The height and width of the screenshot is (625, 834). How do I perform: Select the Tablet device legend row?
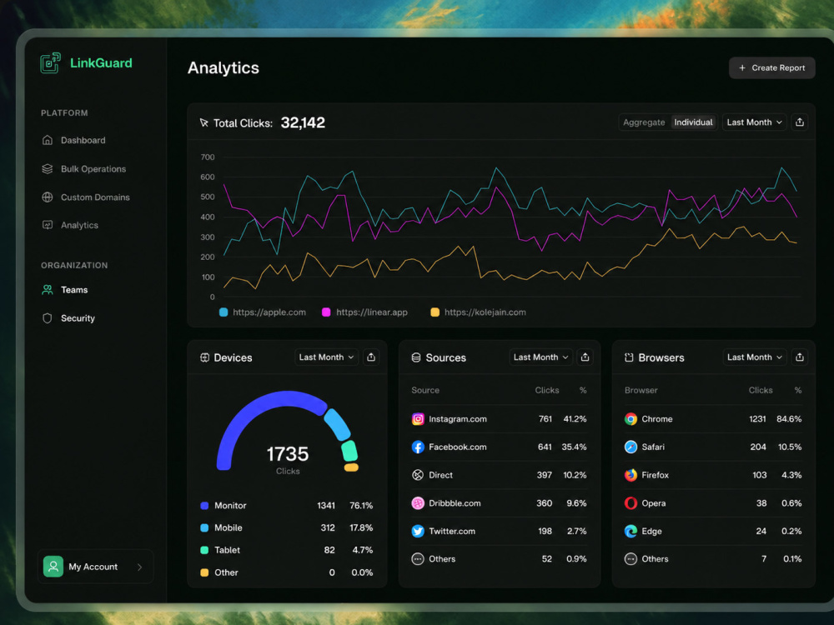[287, 551]
